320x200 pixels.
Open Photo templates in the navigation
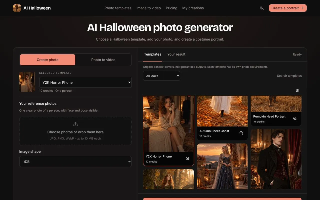click(x=118, y=8)
